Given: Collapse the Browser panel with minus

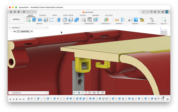Looking at the screenshot, I should click(x=46, y=28).
